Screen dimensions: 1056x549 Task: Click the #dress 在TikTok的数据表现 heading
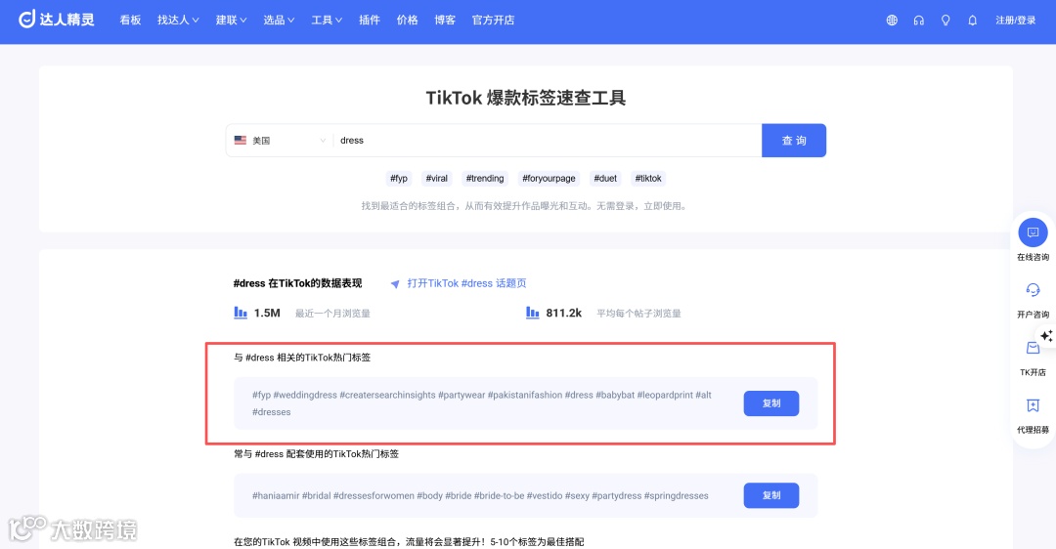[297, 283]
